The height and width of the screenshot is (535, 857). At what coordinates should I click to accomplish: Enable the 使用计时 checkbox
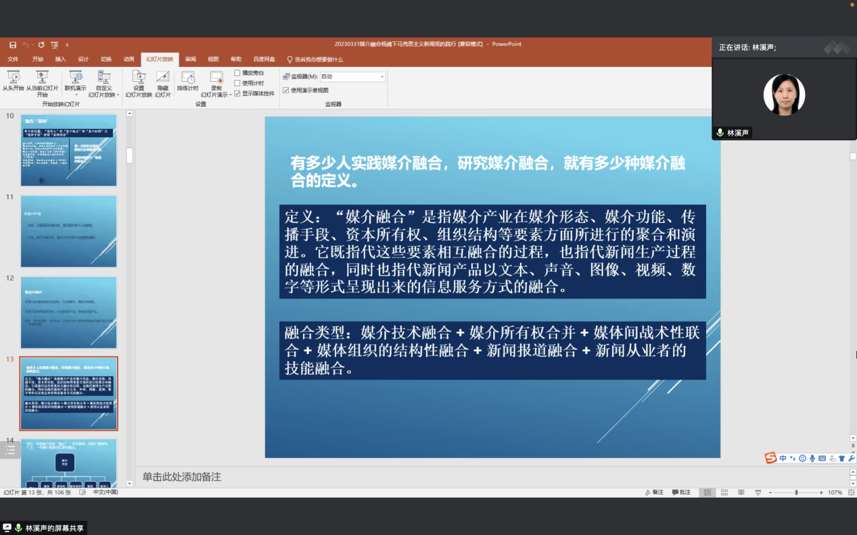tap(237, 83)
